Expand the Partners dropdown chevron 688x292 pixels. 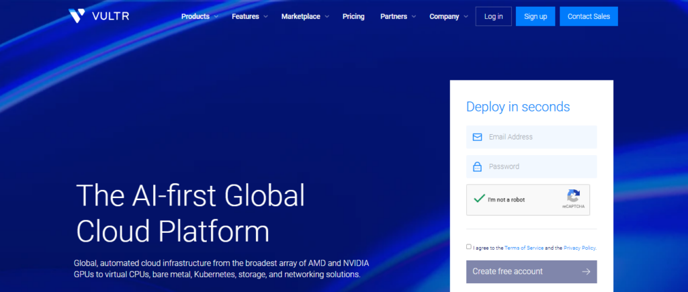414,17
